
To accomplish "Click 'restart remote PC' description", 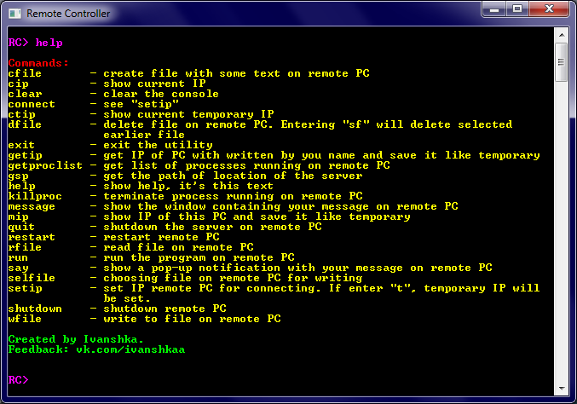I will [161, 237].
